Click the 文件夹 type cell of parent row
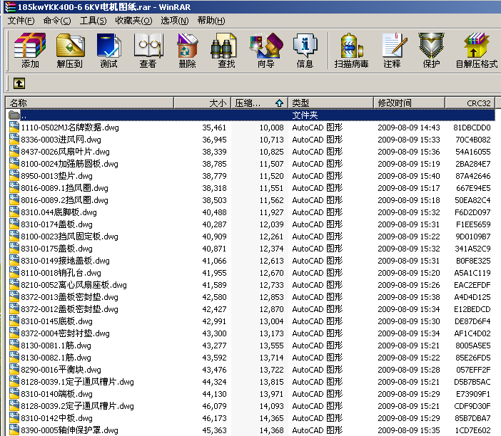501x436 pixels. pyautogui.click(x=305, y=115)
